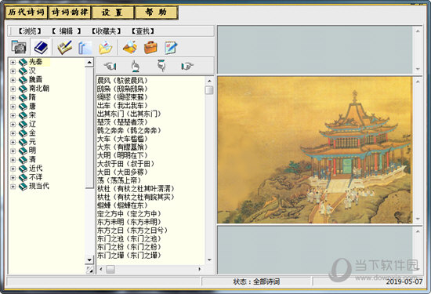Click the book icon beside 现当代
Image resolution: width=431 pixels, height=294 pixels.
23,187
